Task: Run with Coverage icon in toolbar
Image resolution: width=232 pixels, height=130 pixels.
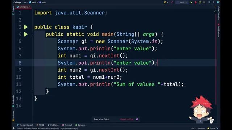Action: [x=200, y=3]
